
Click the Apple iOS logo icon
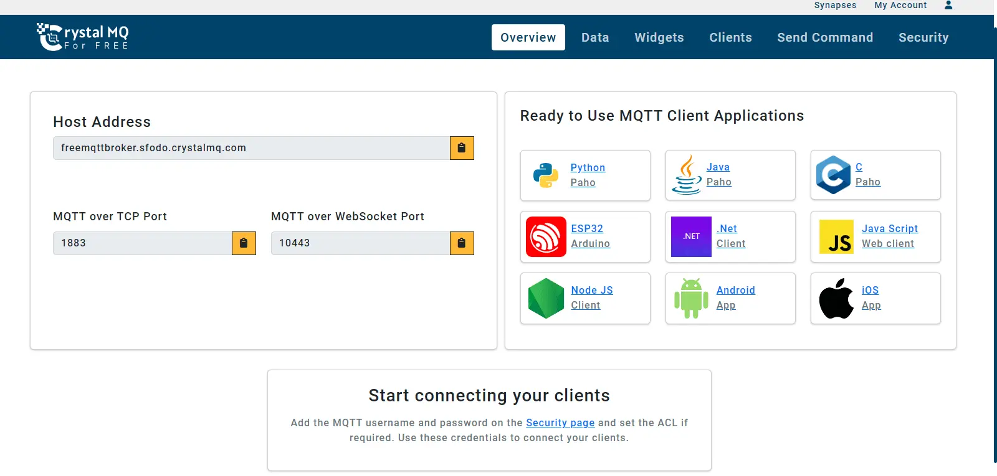836,298
